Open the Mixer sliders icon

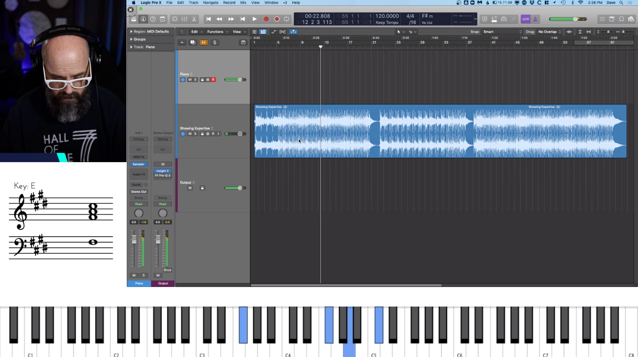click(x=185, y=19)
